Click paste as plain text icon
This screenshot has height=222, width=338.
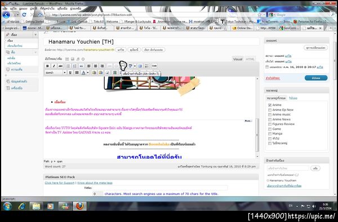pos(94,73)
